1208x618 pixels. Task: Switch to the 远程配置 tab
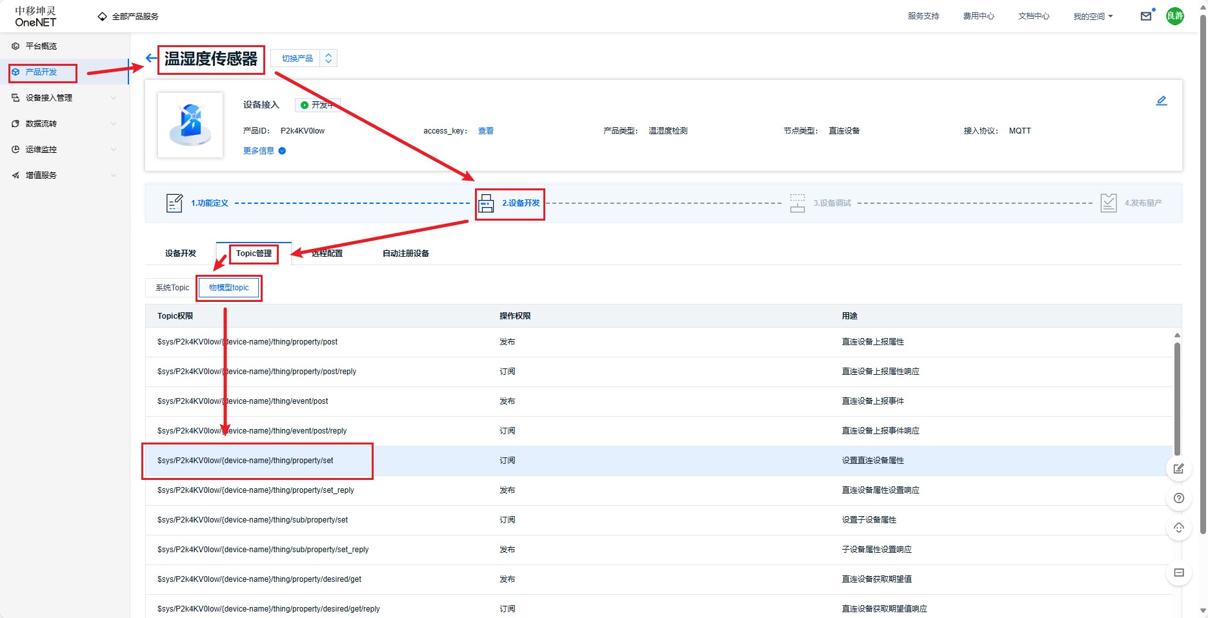pos(327,254)
